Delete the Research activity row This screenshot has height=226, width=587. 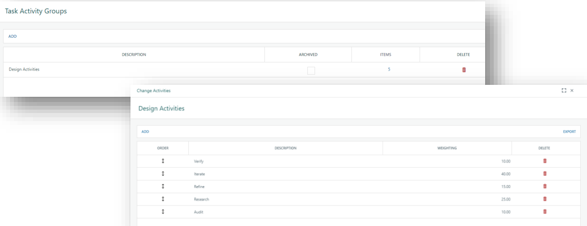click(x=545, y=199)
